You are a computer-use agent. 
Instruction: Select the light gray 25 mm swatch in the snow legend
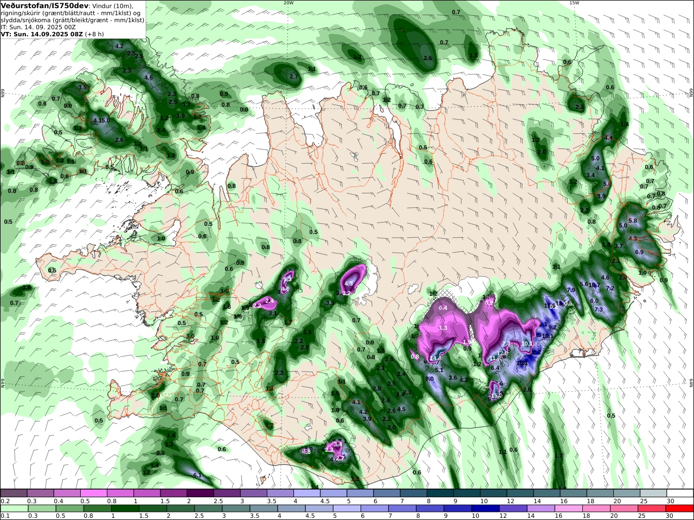tap(653, 493)
